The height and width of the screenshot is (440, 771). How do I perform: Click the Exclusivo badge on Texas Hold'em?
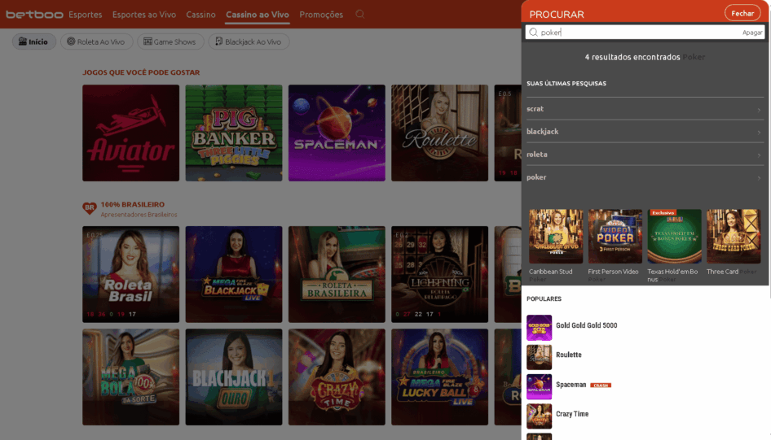[663, 212]
